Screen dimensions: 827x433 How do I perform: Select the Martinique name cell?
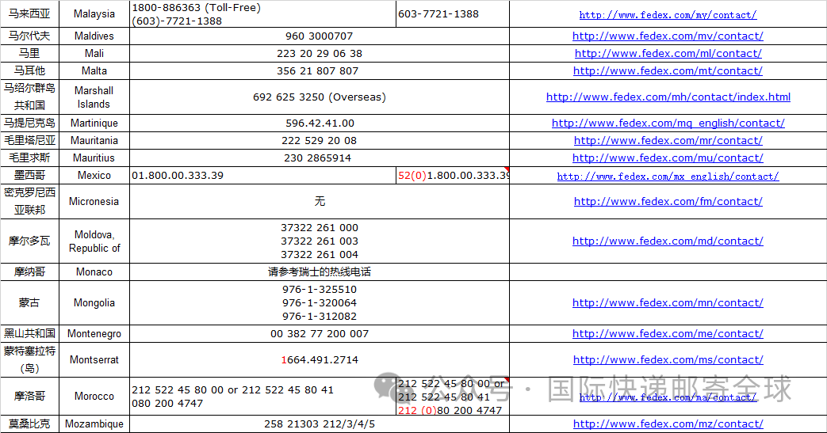94,123
